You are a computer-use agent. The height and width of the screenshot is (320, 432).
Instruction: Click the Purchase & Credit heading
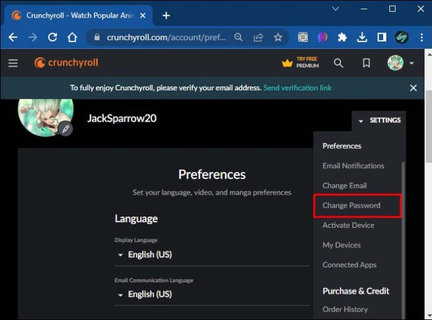pyautogui.click(x=356, y=291)
